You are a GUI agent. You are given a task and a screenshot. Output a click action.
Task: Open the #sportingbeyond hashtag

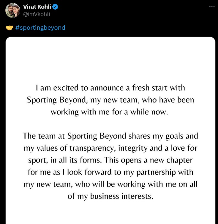point(40,28)
